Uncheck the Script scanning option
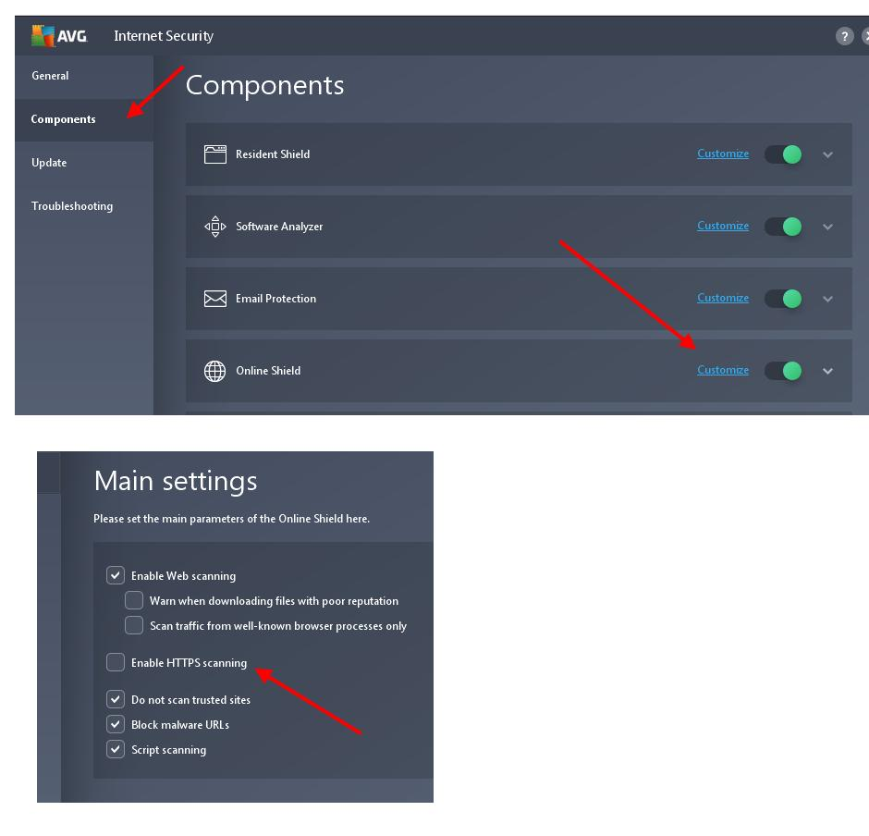This screenshot has width=869, height=836. click(116, 749)
